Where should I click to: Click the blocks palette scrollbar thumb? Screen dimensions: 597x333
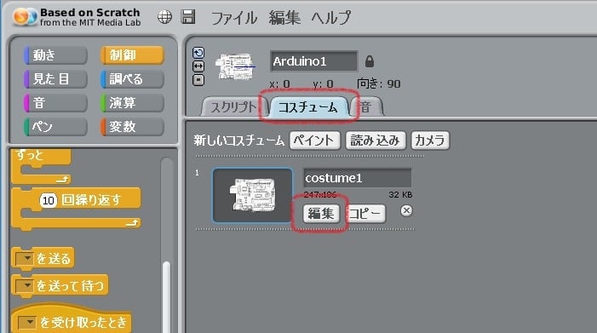pyautogui.click(x=166, y=297)
